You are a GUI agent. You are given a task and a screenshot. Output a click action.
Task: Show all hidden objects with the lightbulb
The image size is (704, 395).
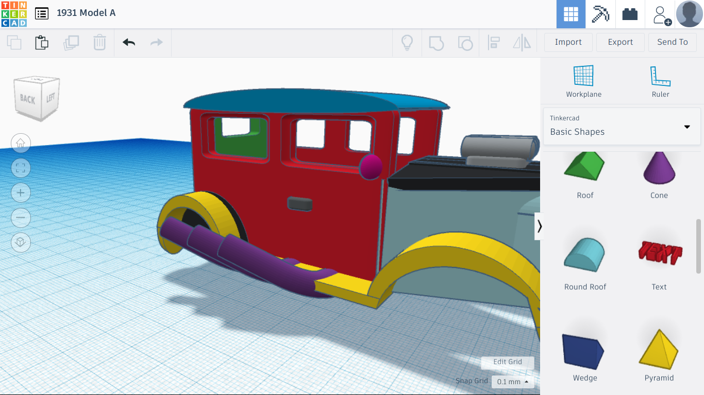click(407, 42)
